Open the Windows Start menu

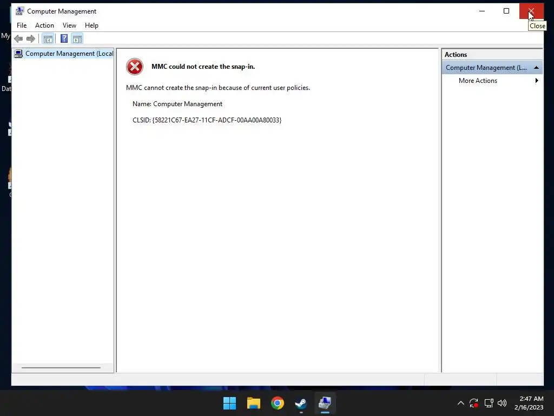[229, 403]
